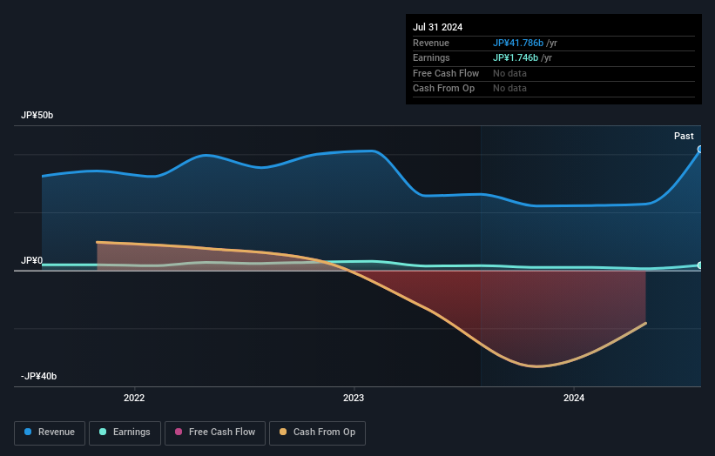This screenshot has width=715, height=456.
Task: Select the Earnings endpoint marker at chart edge
Action: pyautogui.click(x=700, y=265)
